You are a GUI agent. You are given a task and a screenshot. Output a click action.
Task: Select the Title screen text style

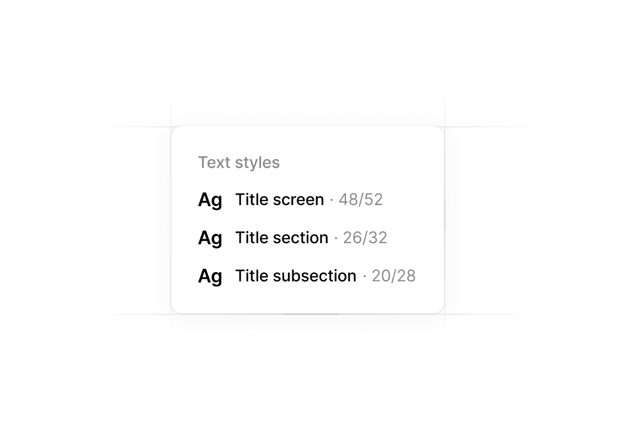pyautogui.click(x=279, y=200)
